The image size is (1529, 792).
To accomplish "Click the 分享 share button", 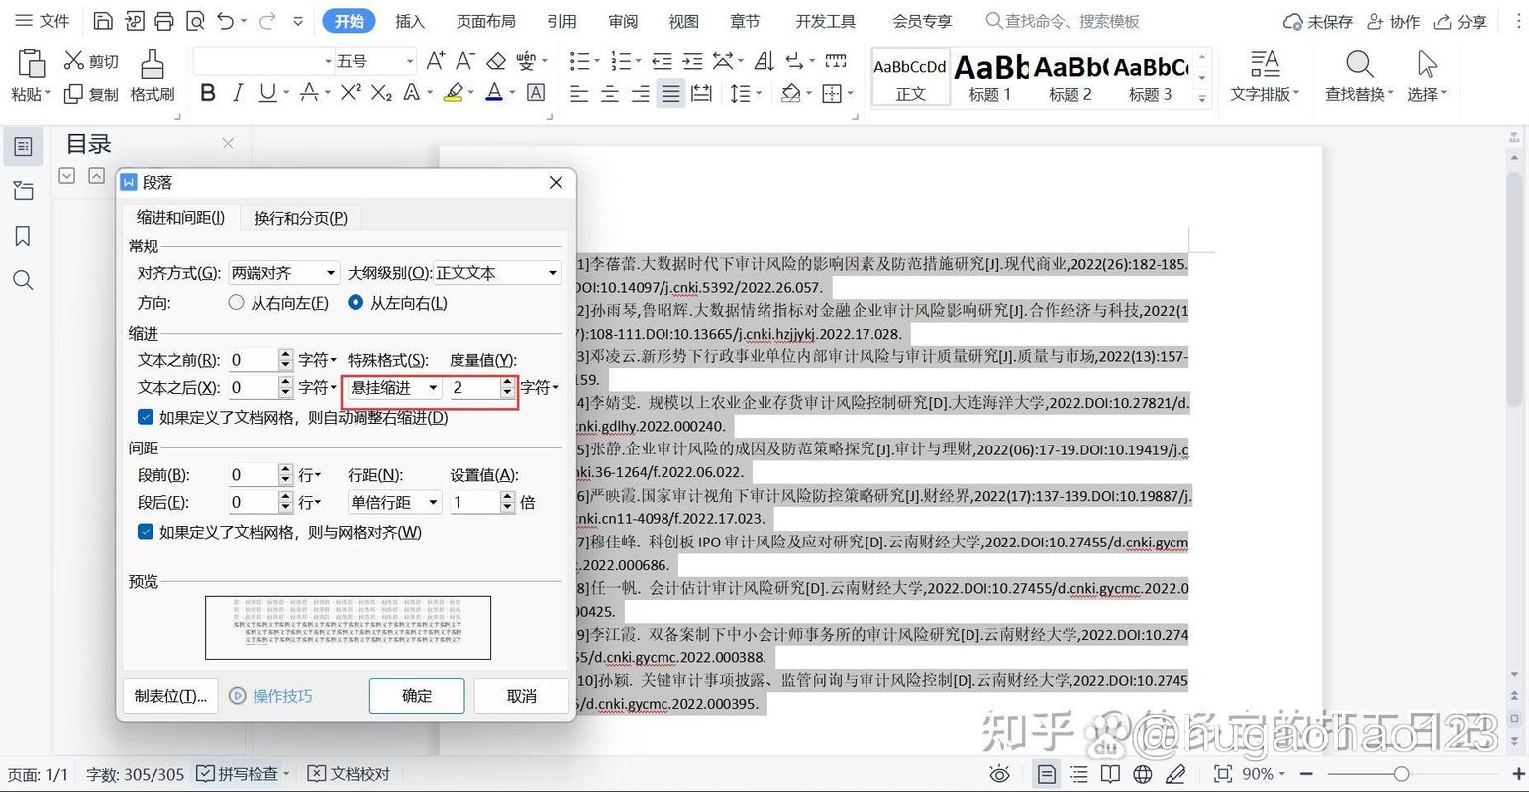I will coord(1461,21).
